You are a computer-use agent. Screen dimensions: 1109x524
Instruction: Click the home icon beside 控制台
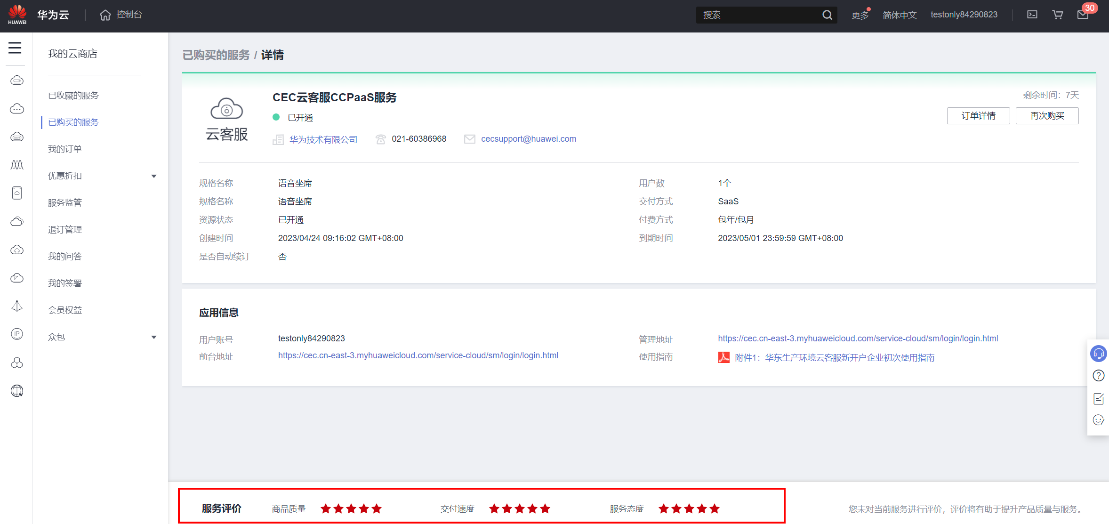105,15
